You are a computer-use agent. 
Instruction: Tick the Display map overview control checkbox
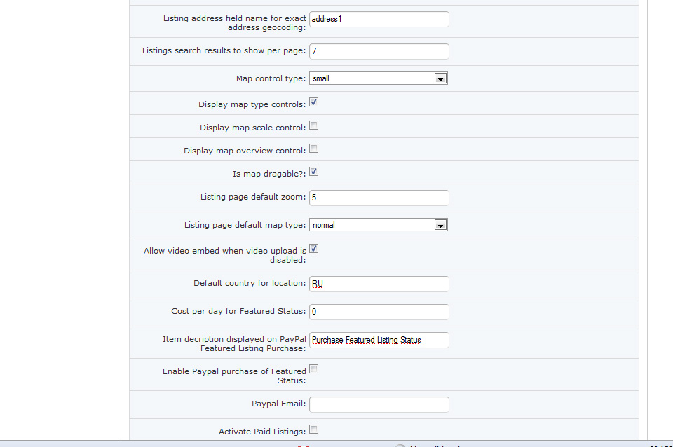point(314,149)
